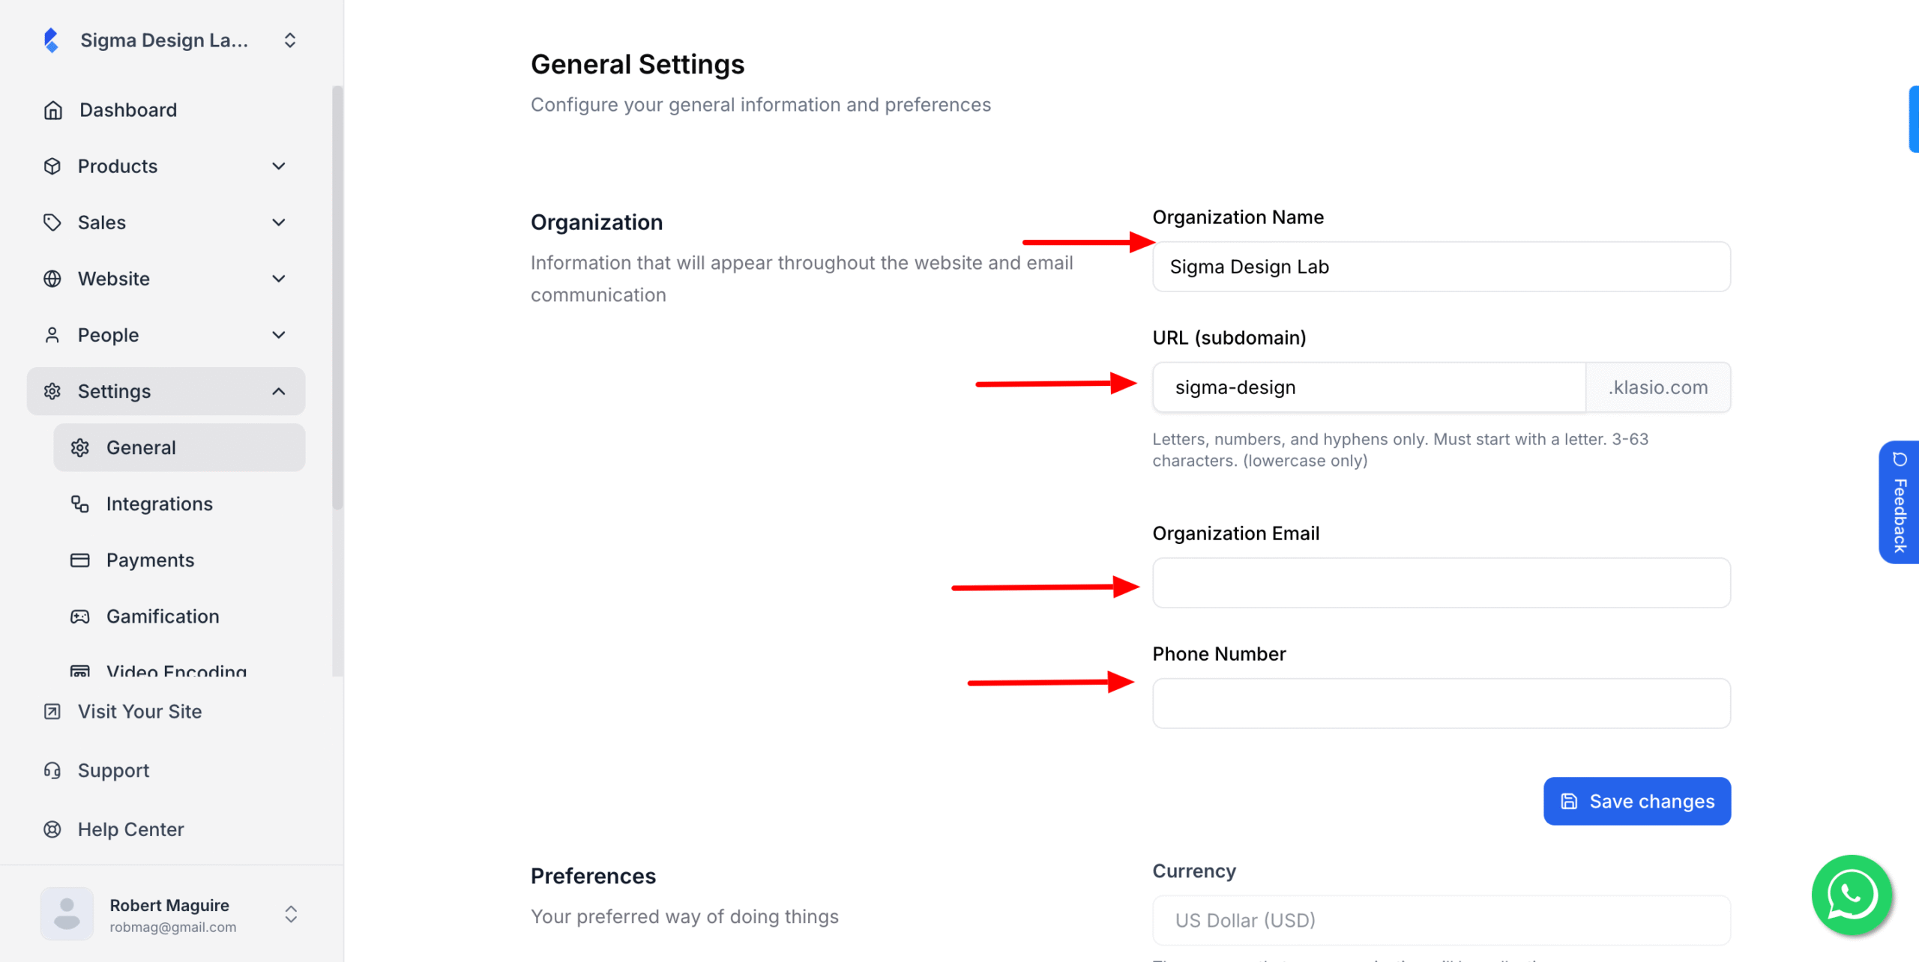Click the Video Encoding icon
Image resolution: width=1919 pixels, height=962 pixels.
coord(80,671)
